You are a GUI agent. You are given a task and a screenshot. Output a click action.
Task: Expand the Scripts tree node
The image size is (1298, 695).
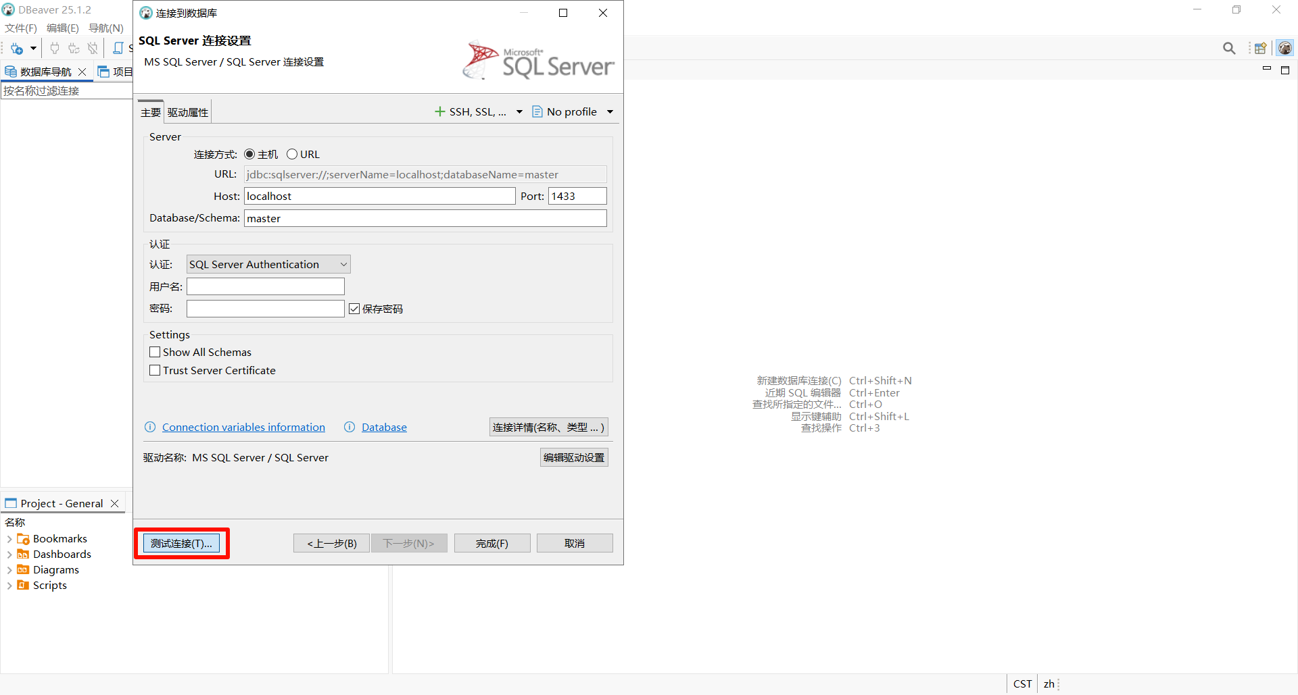point(9,586)
